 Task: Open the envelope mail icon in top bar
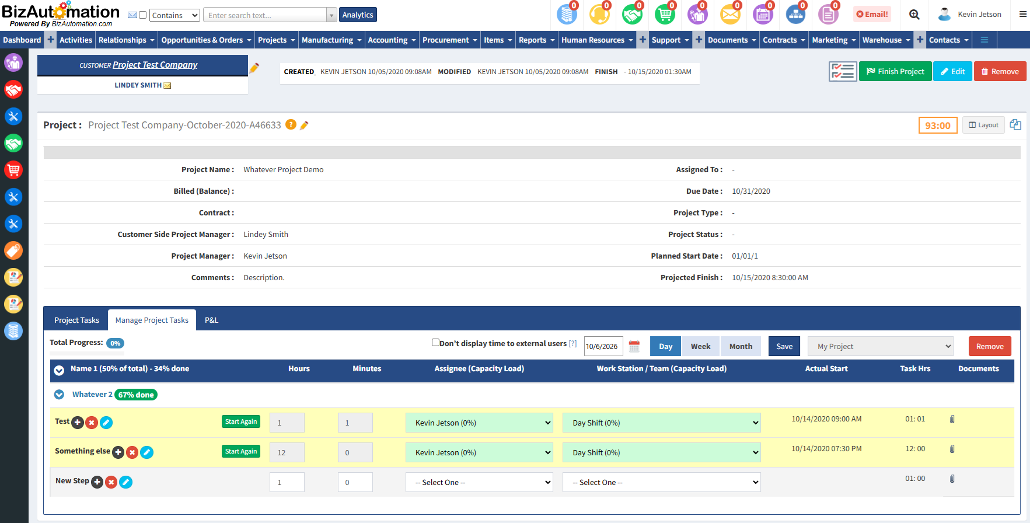(730, 14)
